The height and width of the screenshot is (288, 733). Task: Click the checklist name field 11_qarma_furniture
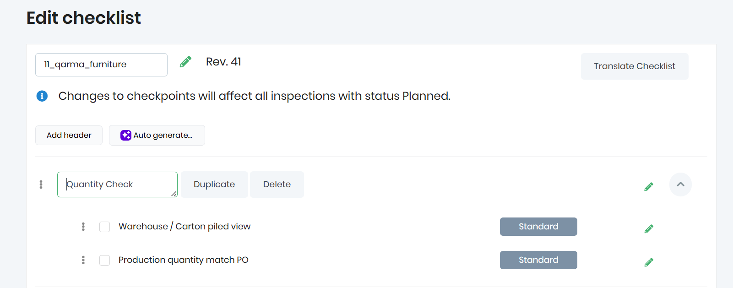pyautogui.click(x=101, y=65)
